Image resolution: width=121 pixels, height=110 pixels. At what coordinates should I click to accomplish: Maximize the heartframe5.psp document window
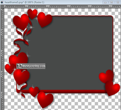coord(111,2)
